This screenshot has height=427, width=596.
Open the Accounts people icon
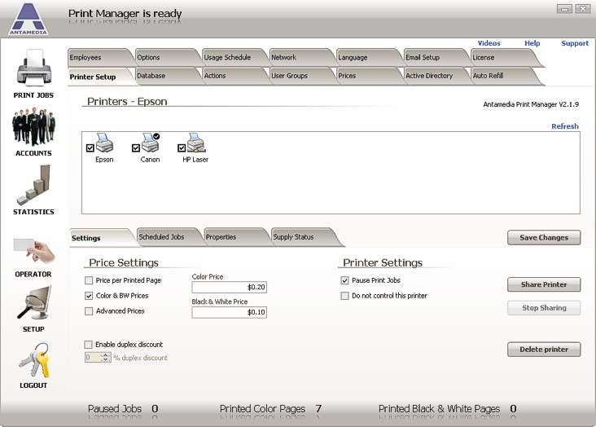[33, 127]
